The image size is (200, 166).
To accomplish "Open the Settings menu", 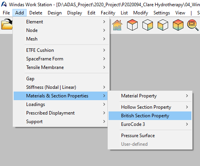I will (162, 13).
